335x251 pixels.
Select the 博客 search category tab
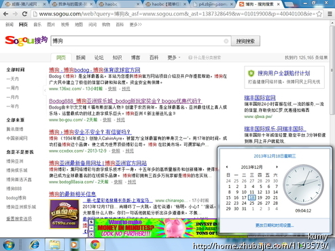[x=135, y=58]
